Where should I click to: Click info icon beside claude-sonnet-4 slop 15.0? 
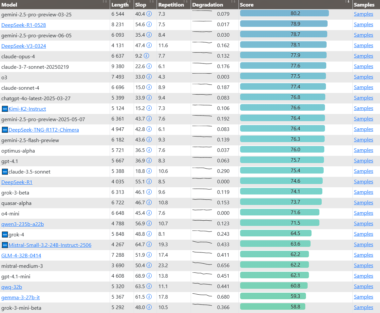(x=149, y=87)
